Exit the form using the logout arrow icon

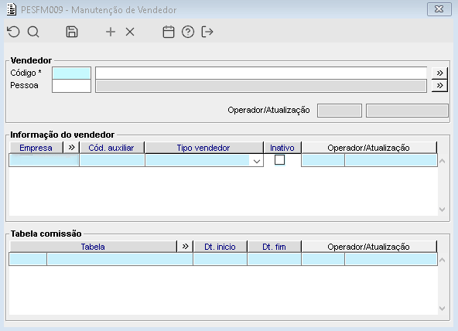point(207,32)
